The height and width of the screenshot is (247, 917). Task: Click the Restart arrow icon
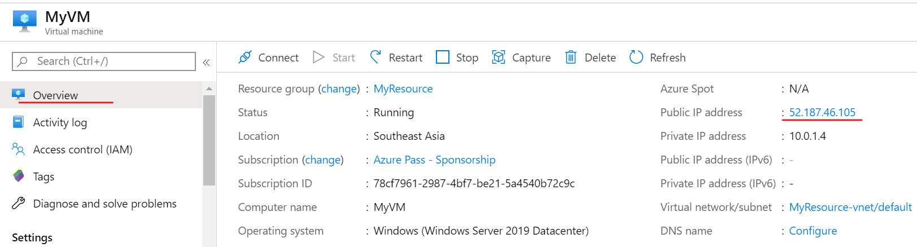[x=375, y=57]
